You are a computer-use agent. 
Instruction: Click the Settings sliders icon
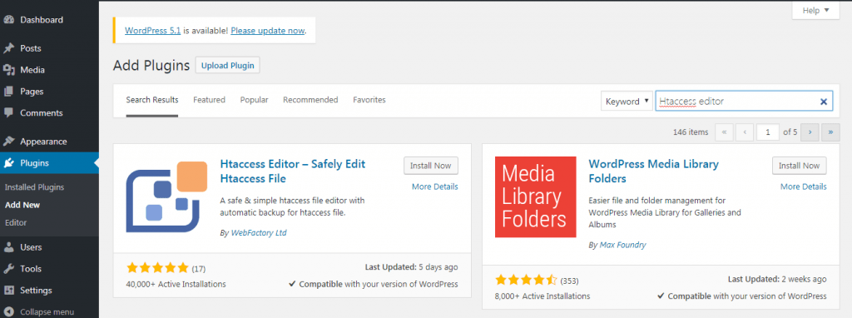pos(8,291)
